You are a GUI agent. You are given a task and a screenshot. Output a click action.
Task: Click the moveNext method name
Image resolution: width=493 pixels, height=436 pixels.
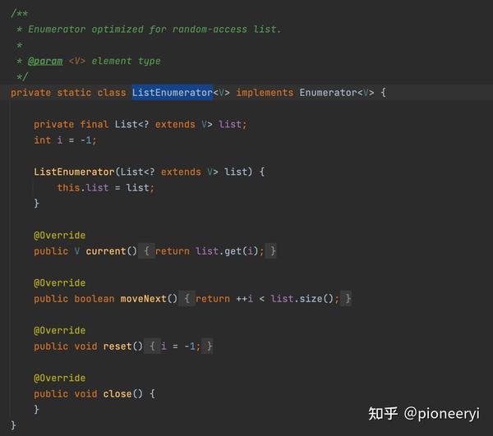coord(143,298)
